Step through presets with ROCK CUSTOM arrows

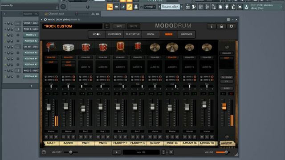point(107,26)
